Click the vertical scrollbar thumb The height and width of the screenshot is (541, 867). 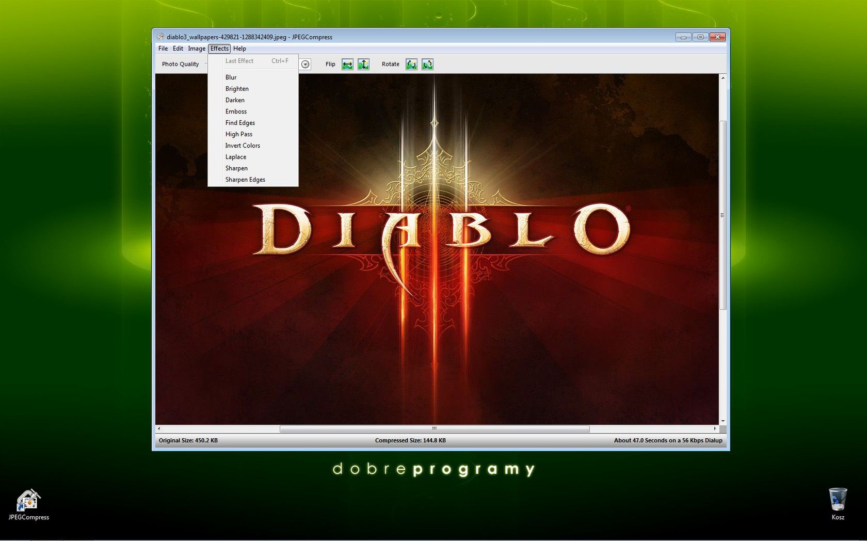click(723, 215)
